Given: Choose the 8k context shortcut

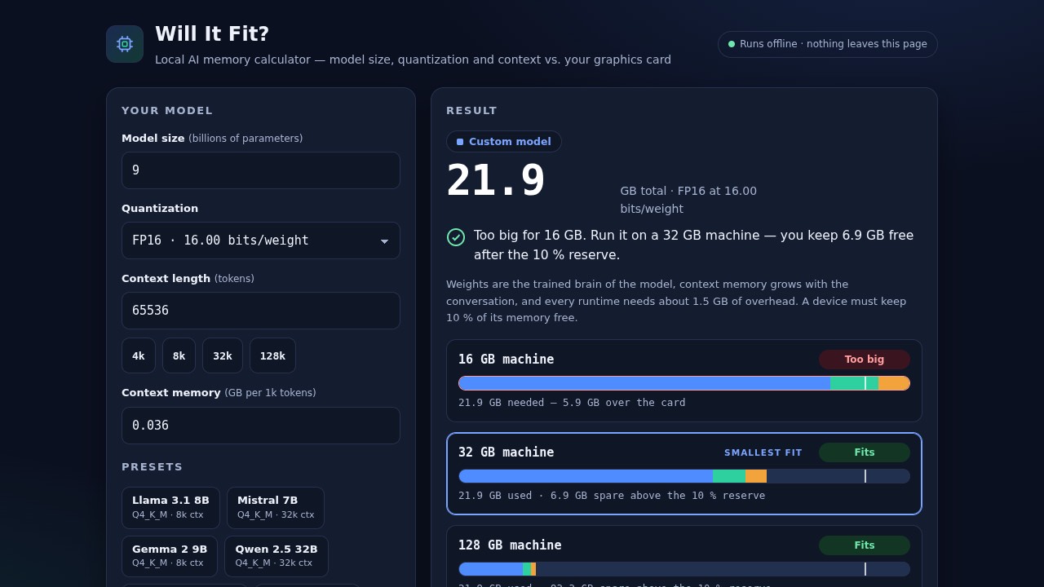Looking at the screenshot, I should [179, 355].
